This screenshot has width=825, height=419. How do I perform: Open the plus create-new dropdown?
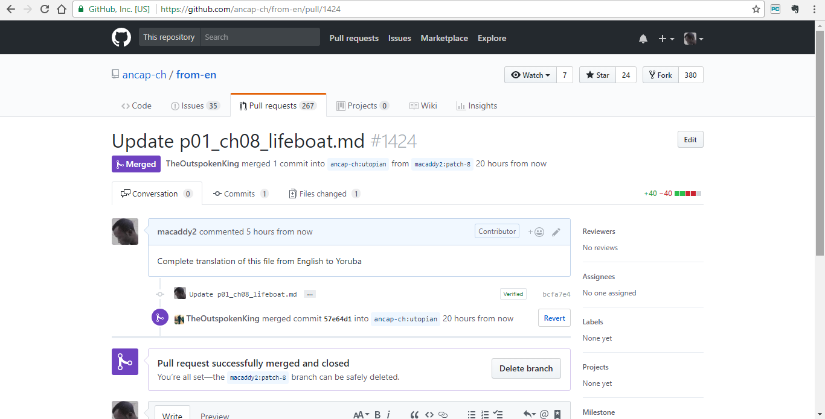coord(666,39)
